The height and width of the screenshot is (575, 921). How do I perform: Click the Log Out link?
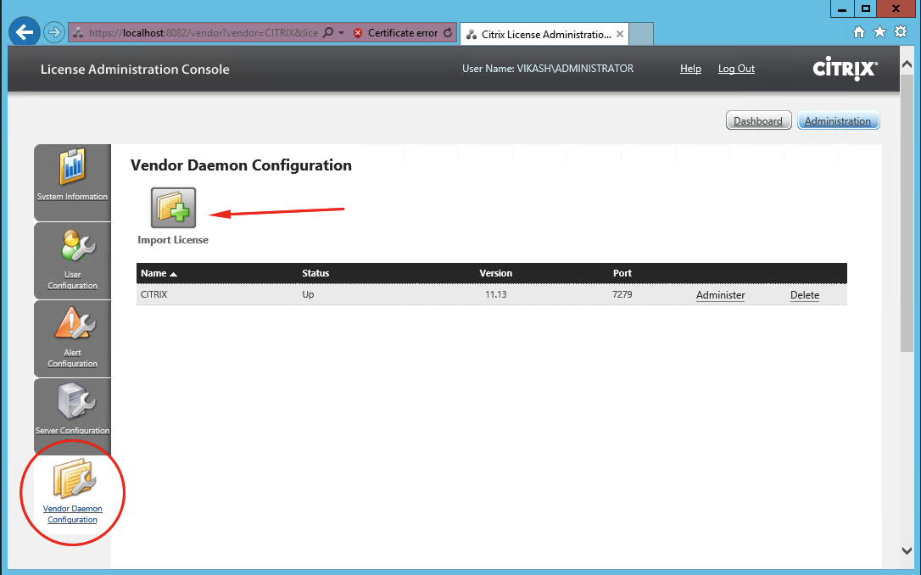click(x=737, y=69)
